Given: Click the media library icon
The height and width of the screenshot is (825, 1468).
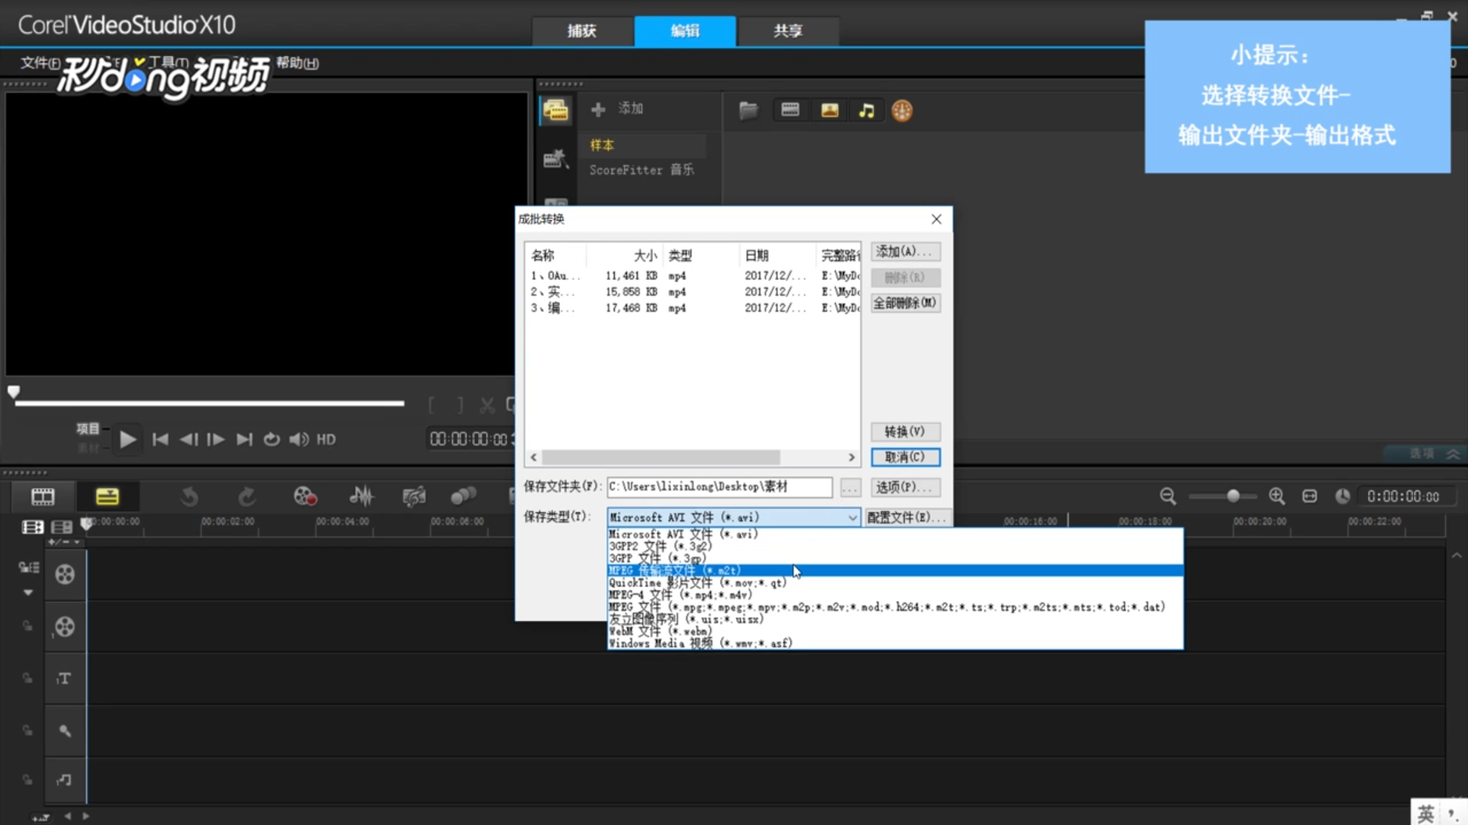Looking at the screenshot, I should coord(555,111).
